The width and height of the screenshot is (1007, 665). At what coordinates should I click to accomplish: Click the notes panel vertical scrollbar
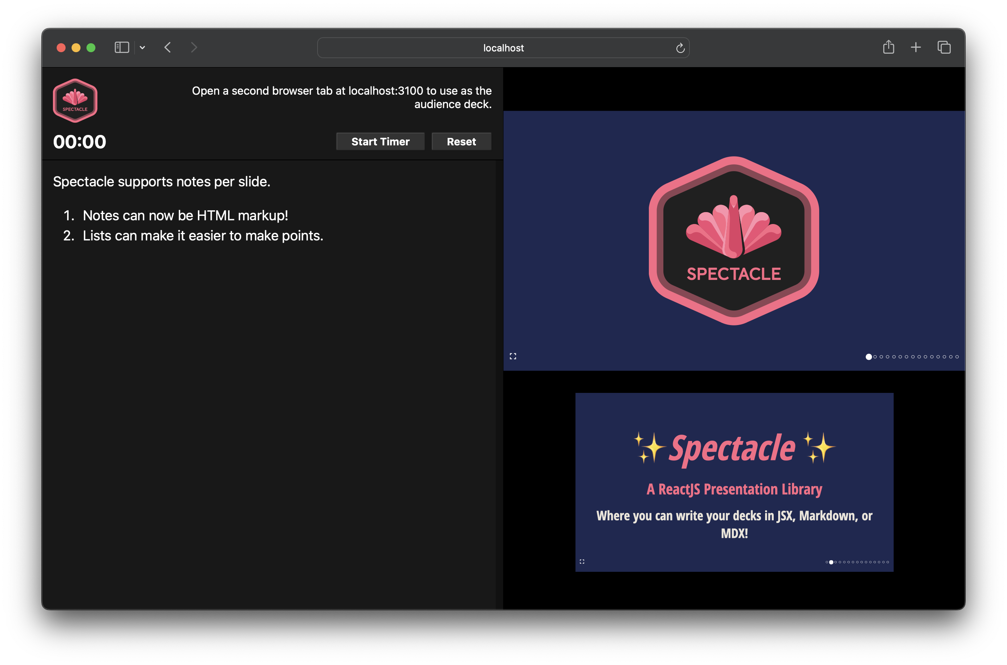pyautogui.click(x=499, y=384)
